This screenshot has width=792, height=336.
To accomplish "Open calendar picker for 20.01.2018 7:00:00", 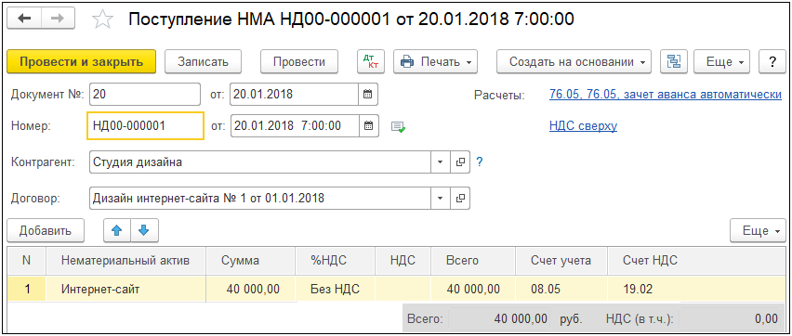I will point(369,125).
